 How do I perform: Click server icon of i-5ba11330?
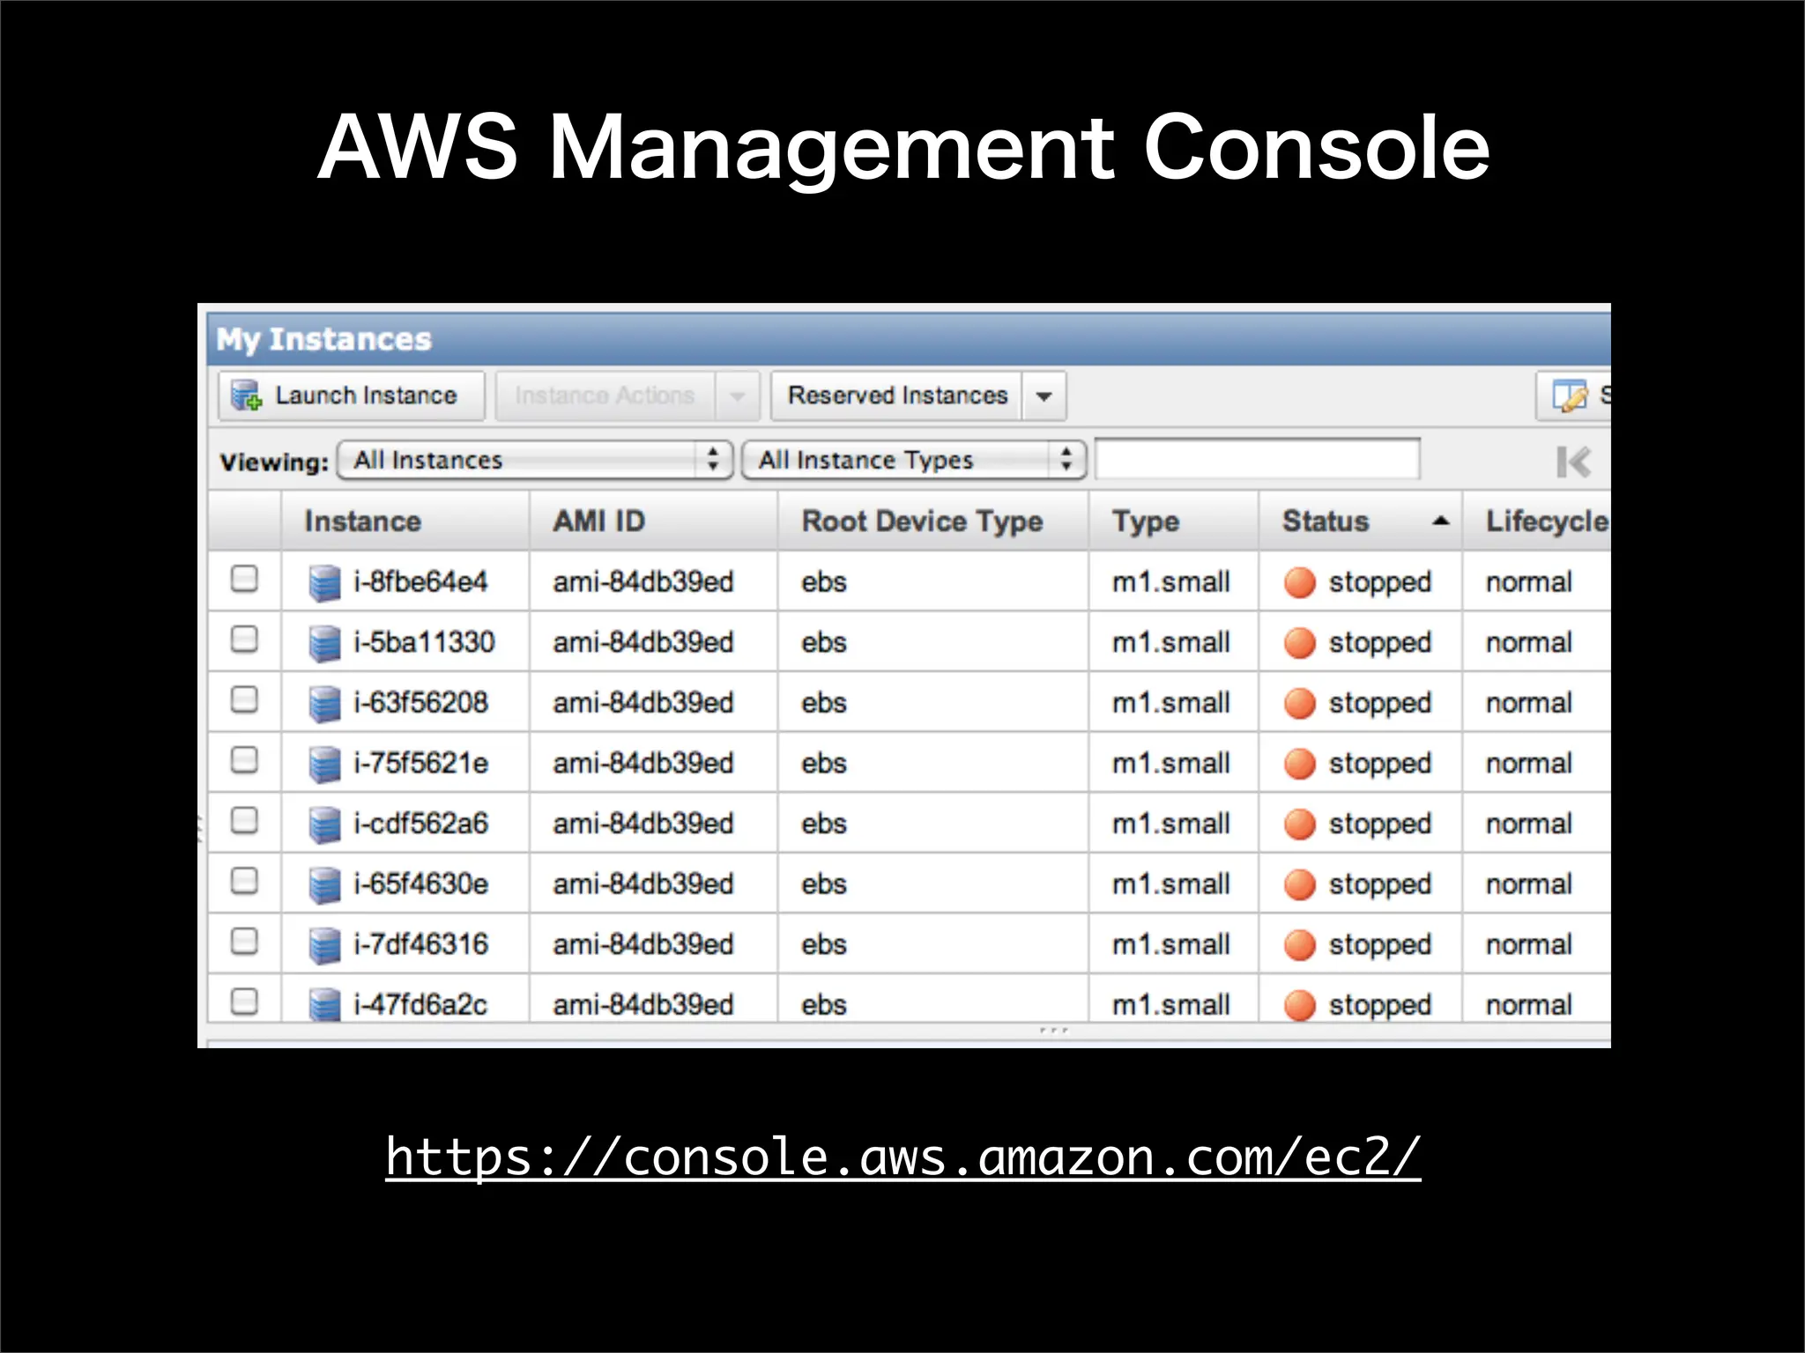pos(324,643)
